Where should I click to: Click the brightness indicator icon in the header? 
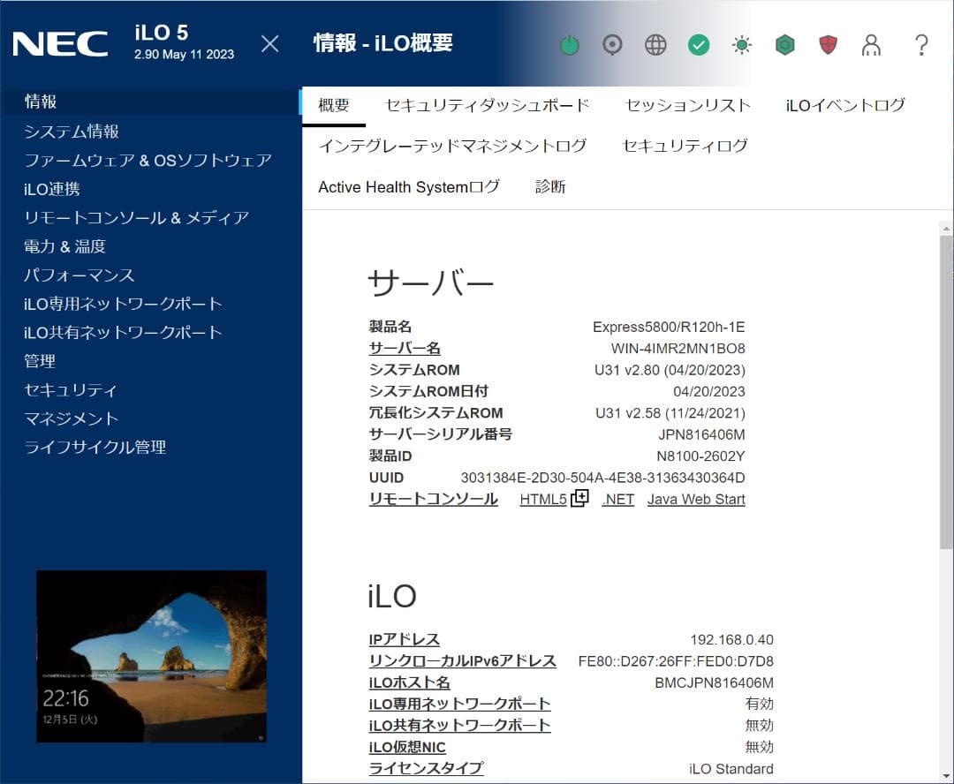tap(741, 44)
